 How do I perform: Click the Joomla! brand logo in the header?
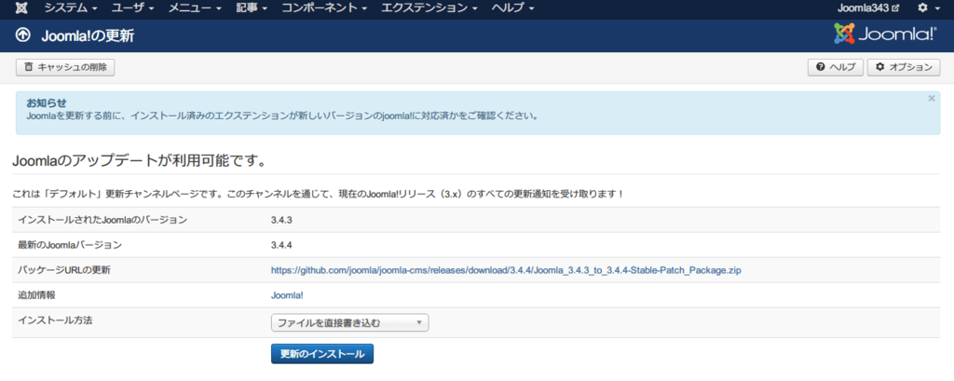pos(885,34)
